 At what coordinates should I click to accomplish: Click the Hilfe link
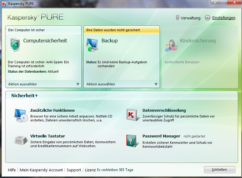pos(12,170)
